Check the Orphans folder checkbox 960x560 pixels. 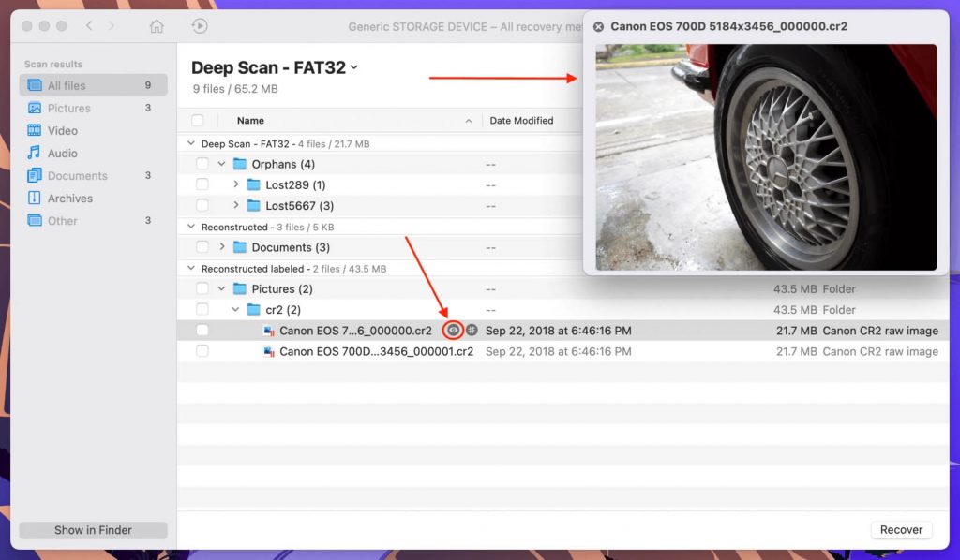[202, 163]
